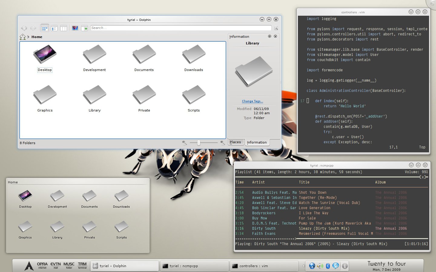Click Home in Dolphin location bar
This screenshot has height=272, width=436.
tap(37, 37)
